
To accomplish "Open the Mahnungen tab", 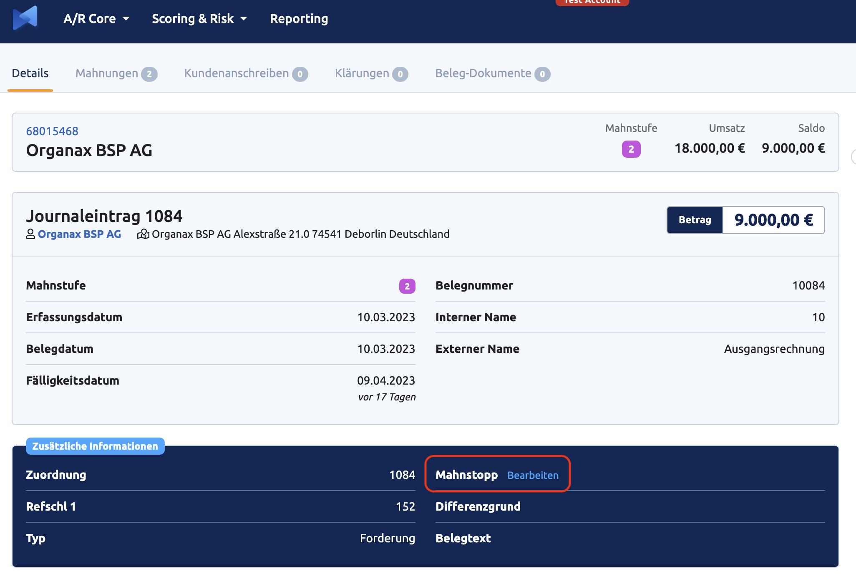I will click(x=116, y=73).
